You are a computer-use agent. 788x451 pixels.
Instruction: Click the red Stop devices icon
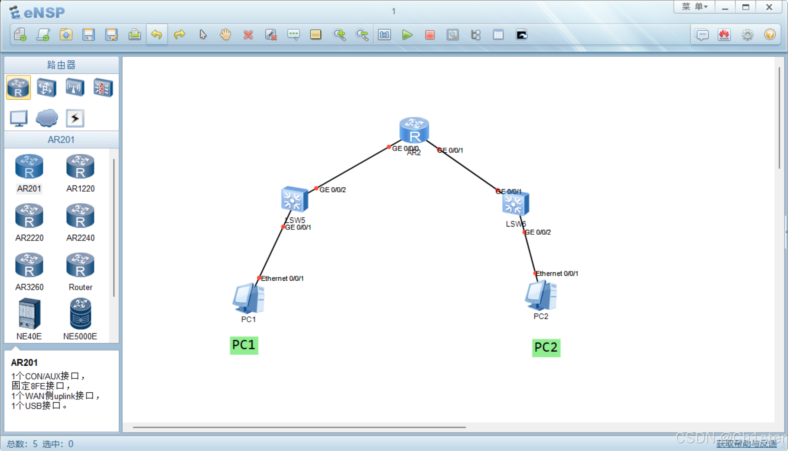(430, 35)
